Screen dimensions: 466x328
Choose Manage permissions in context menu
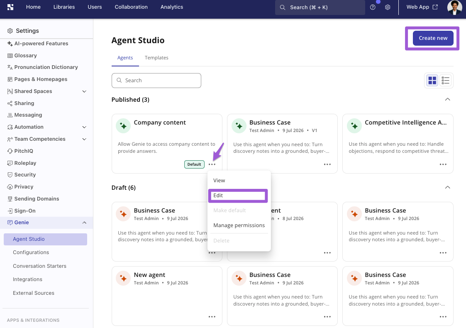pyautogui.click(x=239, y=225)
